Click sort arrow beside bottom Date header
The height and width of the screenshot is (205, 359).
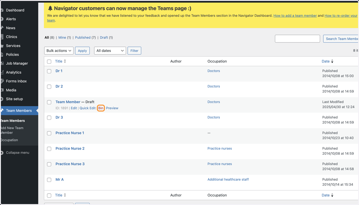332,195
